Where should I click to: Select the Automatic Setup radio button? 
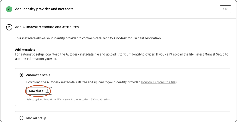tap(21, 75)
